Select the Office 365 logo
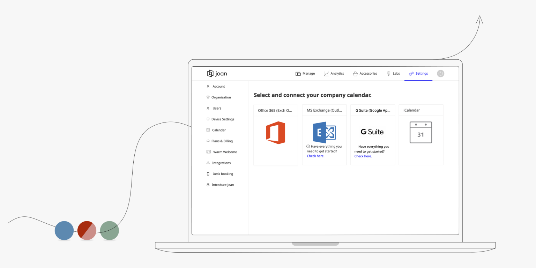Viewport: 536px width, 268px height. pos(275,133)
